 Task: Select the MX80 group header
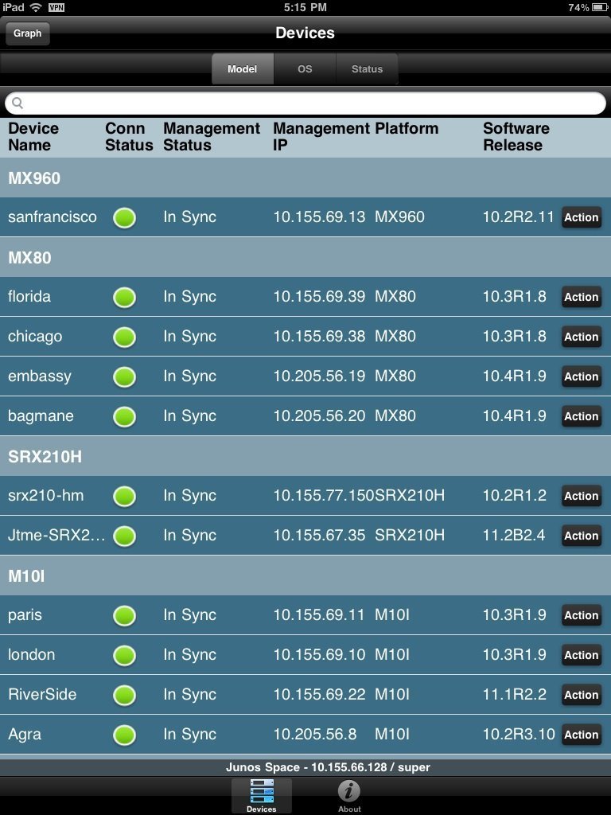tap(305, 257)
